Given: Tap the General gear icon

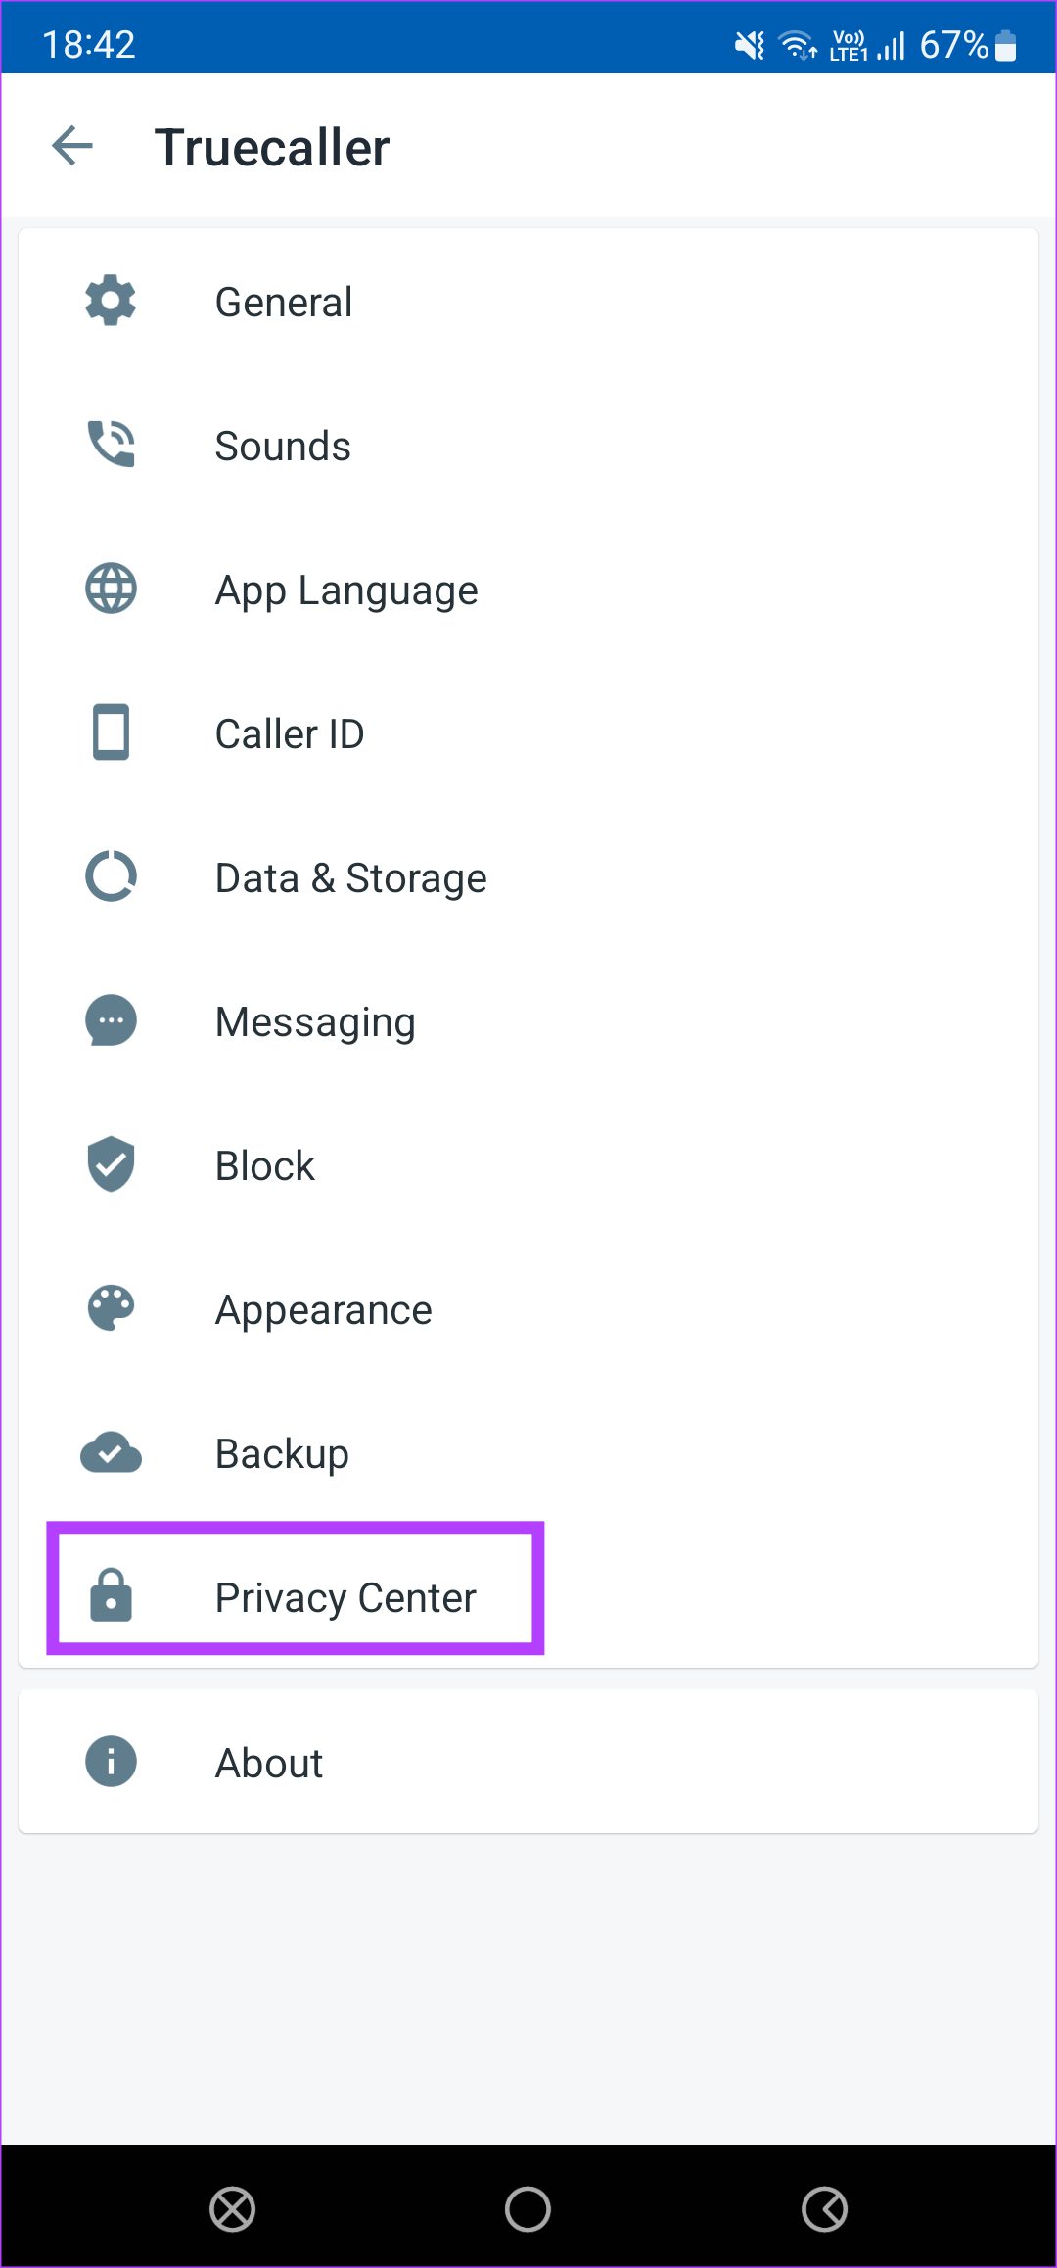Looking at the screenshot, I should (111, 301).
